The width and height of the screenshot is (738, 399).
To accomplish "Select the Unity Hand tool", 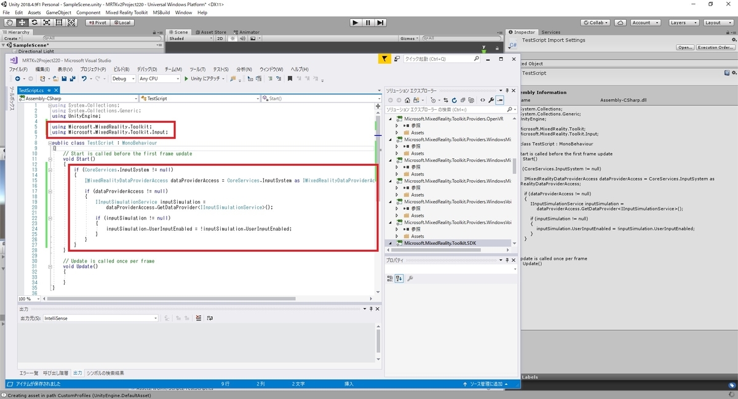I will 9,23.
